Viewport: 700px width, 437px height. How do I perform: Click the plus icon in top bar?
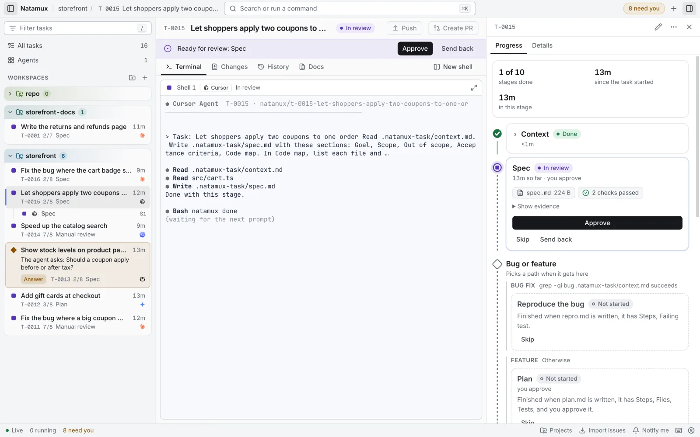click(674, 8)
